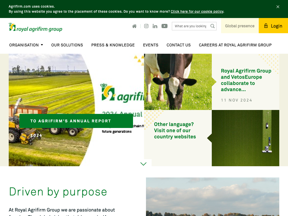This screenshot has height=216, width=288.
Task: Open the Instagram social icon
Action: 146,26
